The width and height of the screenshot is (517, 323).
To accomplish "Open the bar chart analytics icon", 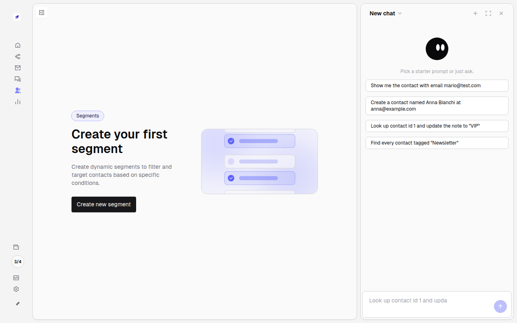I will pos(17,102).
